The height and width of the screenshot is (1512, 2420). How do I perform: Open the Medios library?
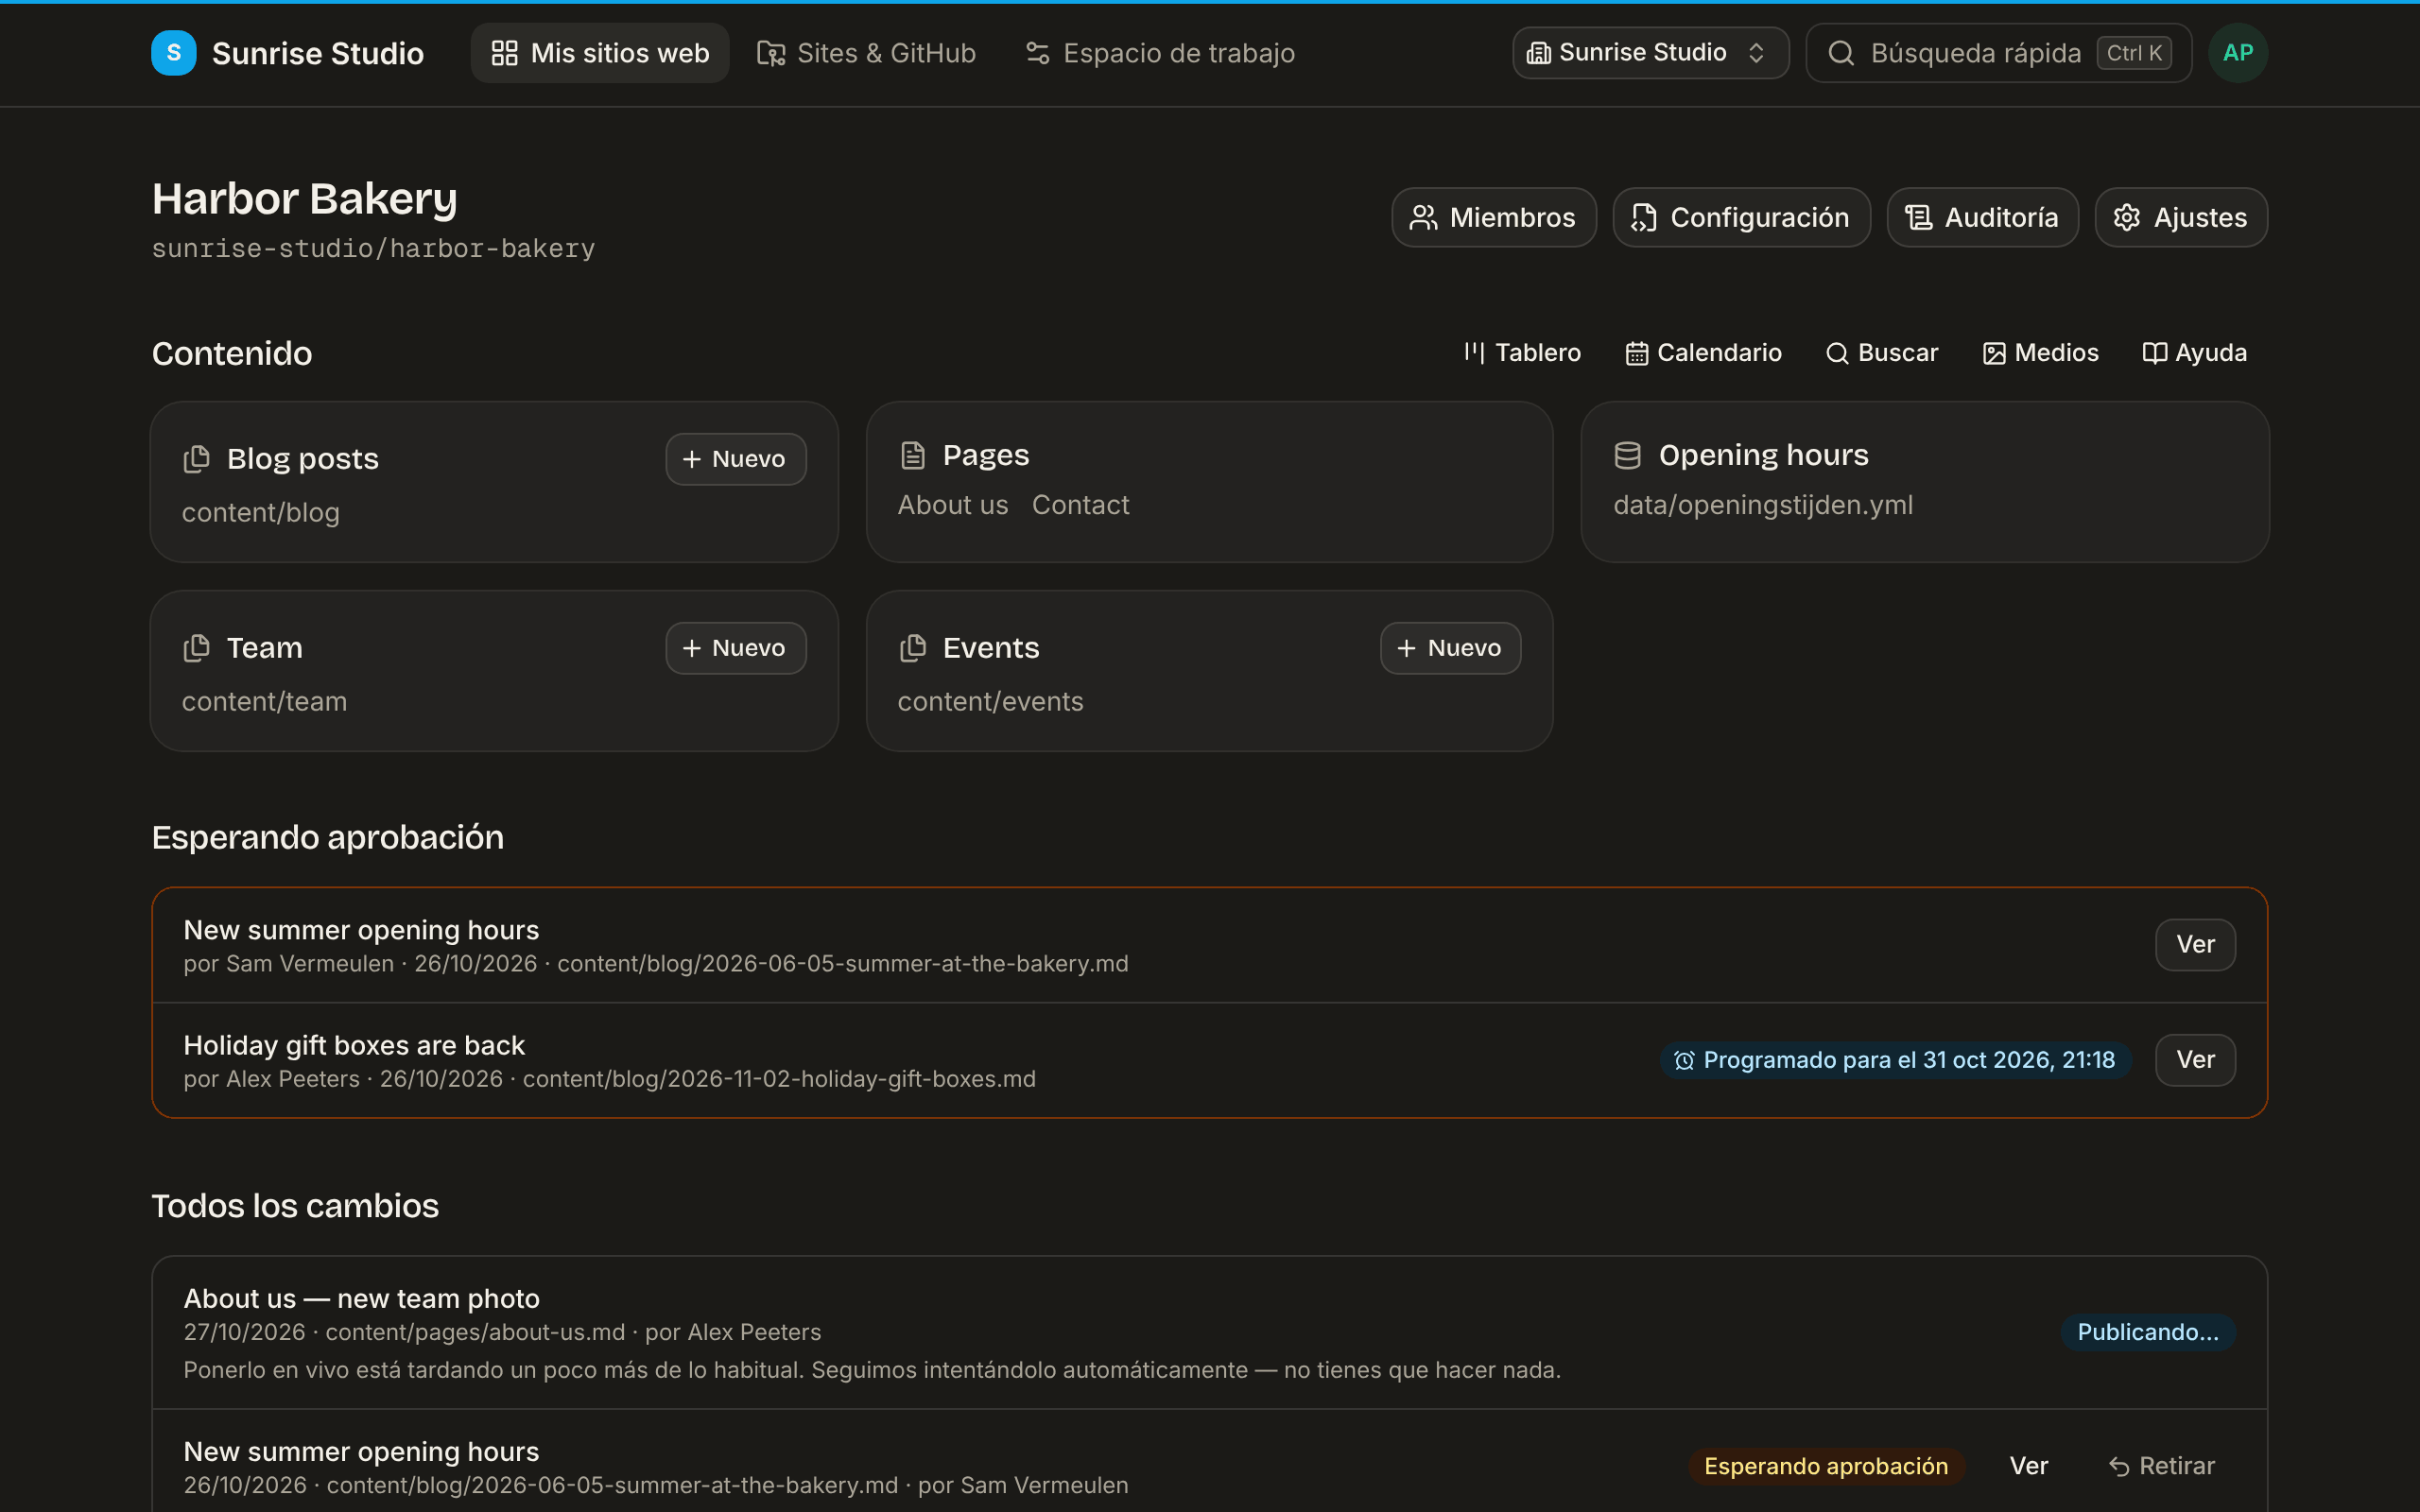tap(2040, 353)
